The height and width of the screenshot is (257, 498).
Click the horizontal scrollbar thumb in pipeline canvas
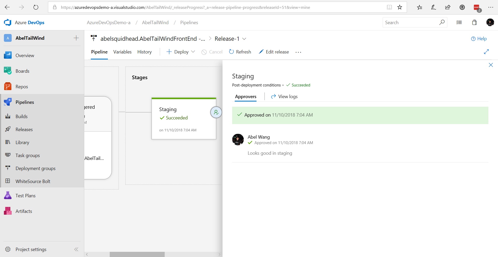click(137, 254)
